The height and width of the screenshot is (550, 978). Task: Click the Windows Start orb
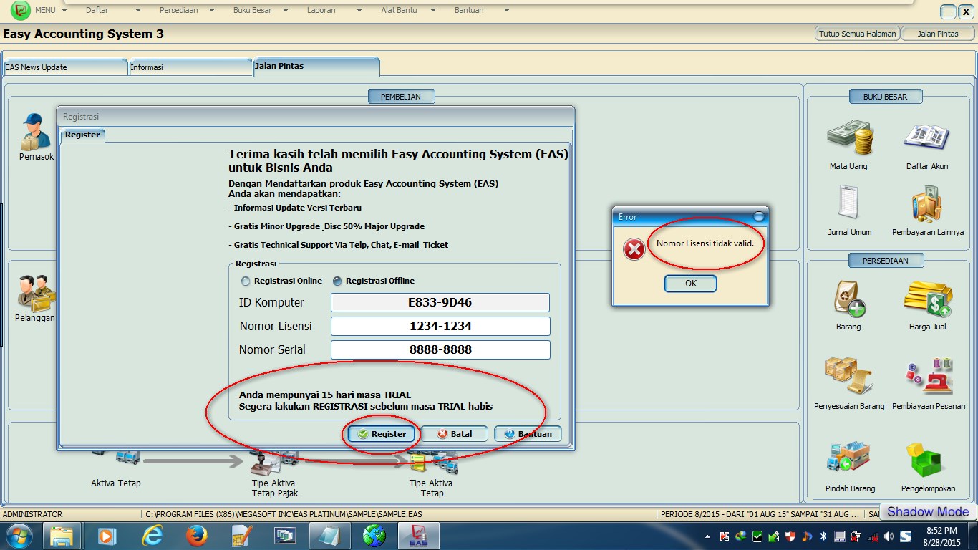tap(18, 536)
